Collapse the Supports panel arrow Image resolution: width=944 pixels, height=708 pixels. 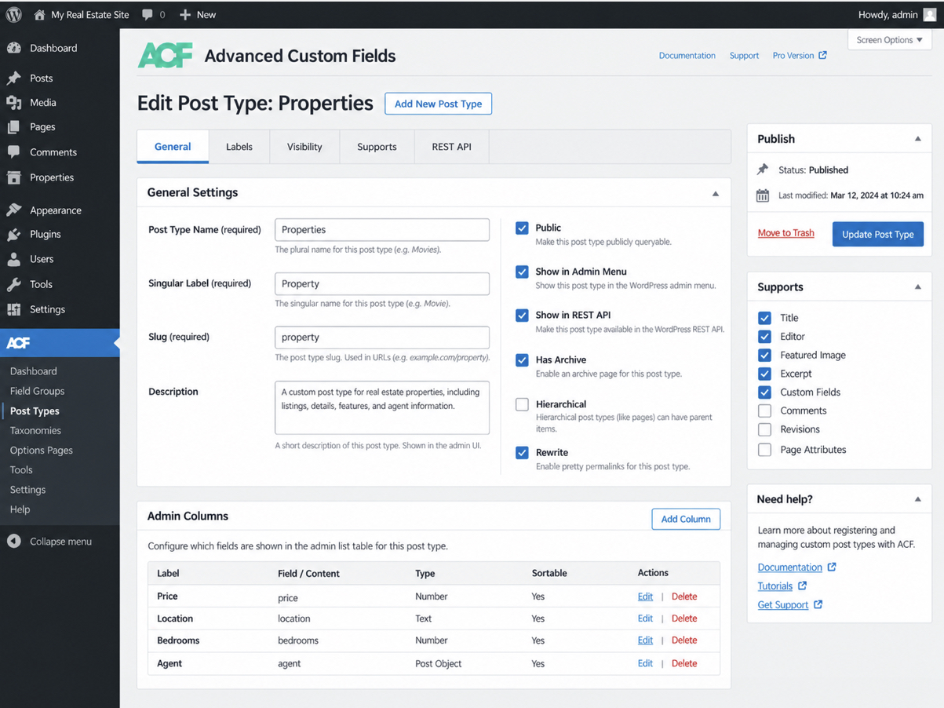point(917,287)
